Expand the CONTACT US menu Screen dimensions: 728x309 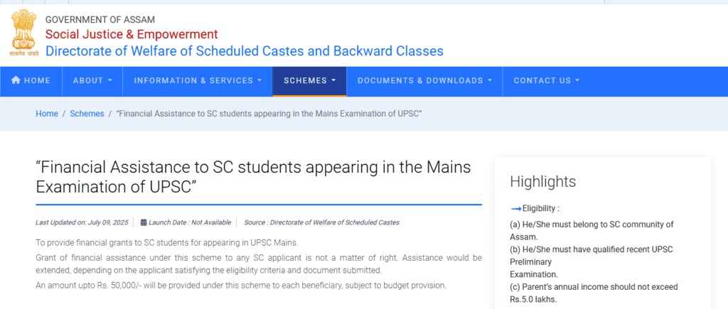click(x=547, y=81)
